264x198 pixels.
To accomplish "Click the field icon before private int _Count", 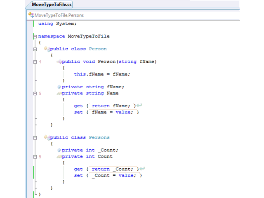I will pyautogui.click(x=59, y=150).
